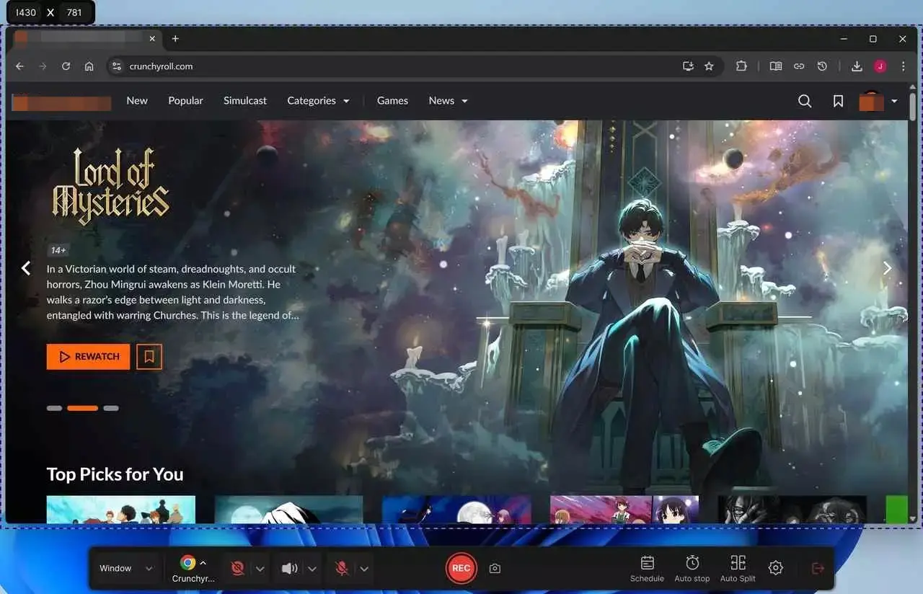
Task: Open the Chrome window source selector
Action: click(193, 569)
